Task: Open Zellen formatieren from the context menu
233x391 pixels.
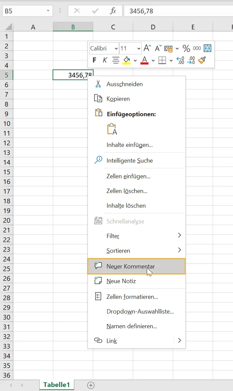Action: [x=133, y=297]
